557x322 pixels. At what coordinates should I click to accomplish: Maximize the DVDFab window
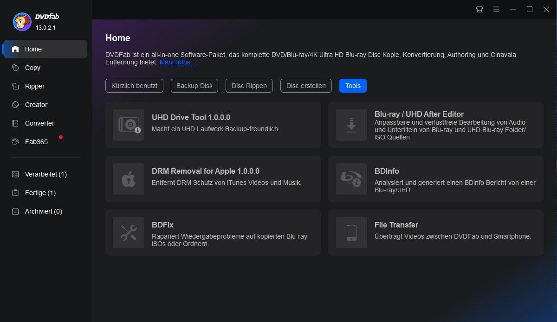point(530,9)
